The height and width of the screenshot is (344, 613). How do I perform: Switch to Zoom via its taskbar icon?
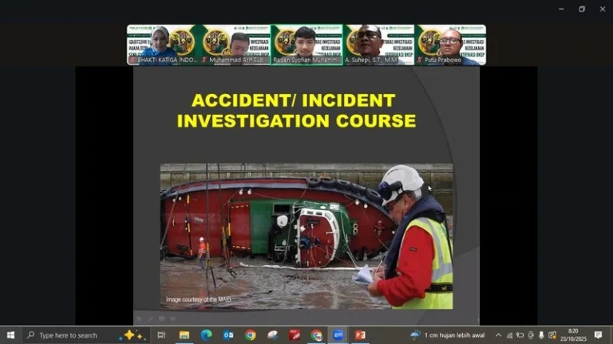[338, 335]
